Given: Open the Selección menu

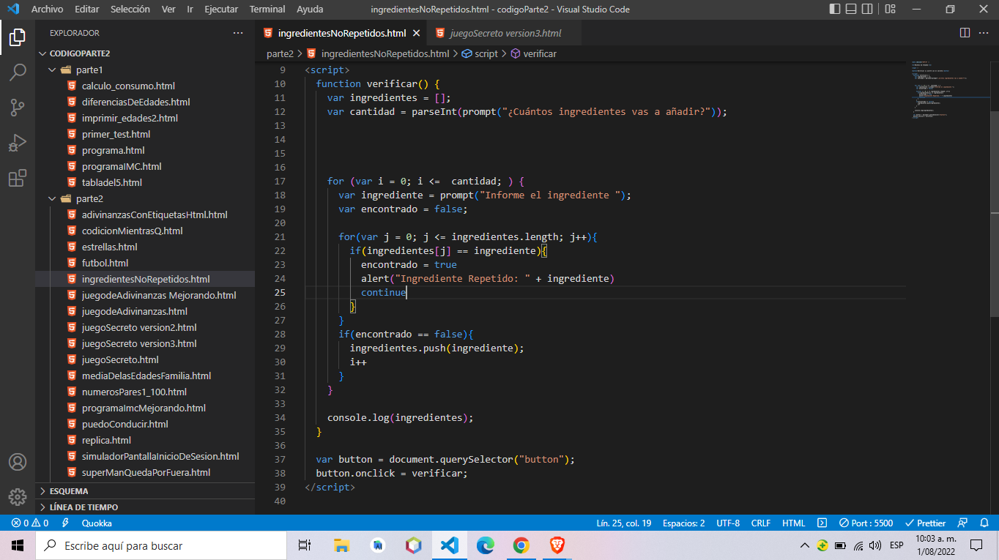Looking at the screenshot, I should 130,10.
